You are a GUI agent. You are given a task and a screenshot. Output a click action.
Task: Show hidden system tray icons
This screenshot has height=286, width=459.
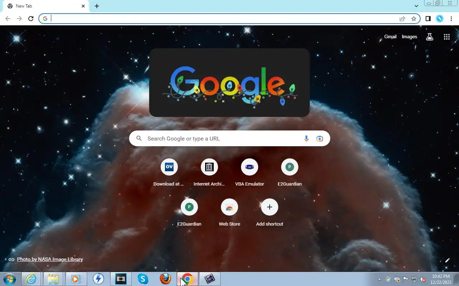pyautogui.click(x=379, y=279)
